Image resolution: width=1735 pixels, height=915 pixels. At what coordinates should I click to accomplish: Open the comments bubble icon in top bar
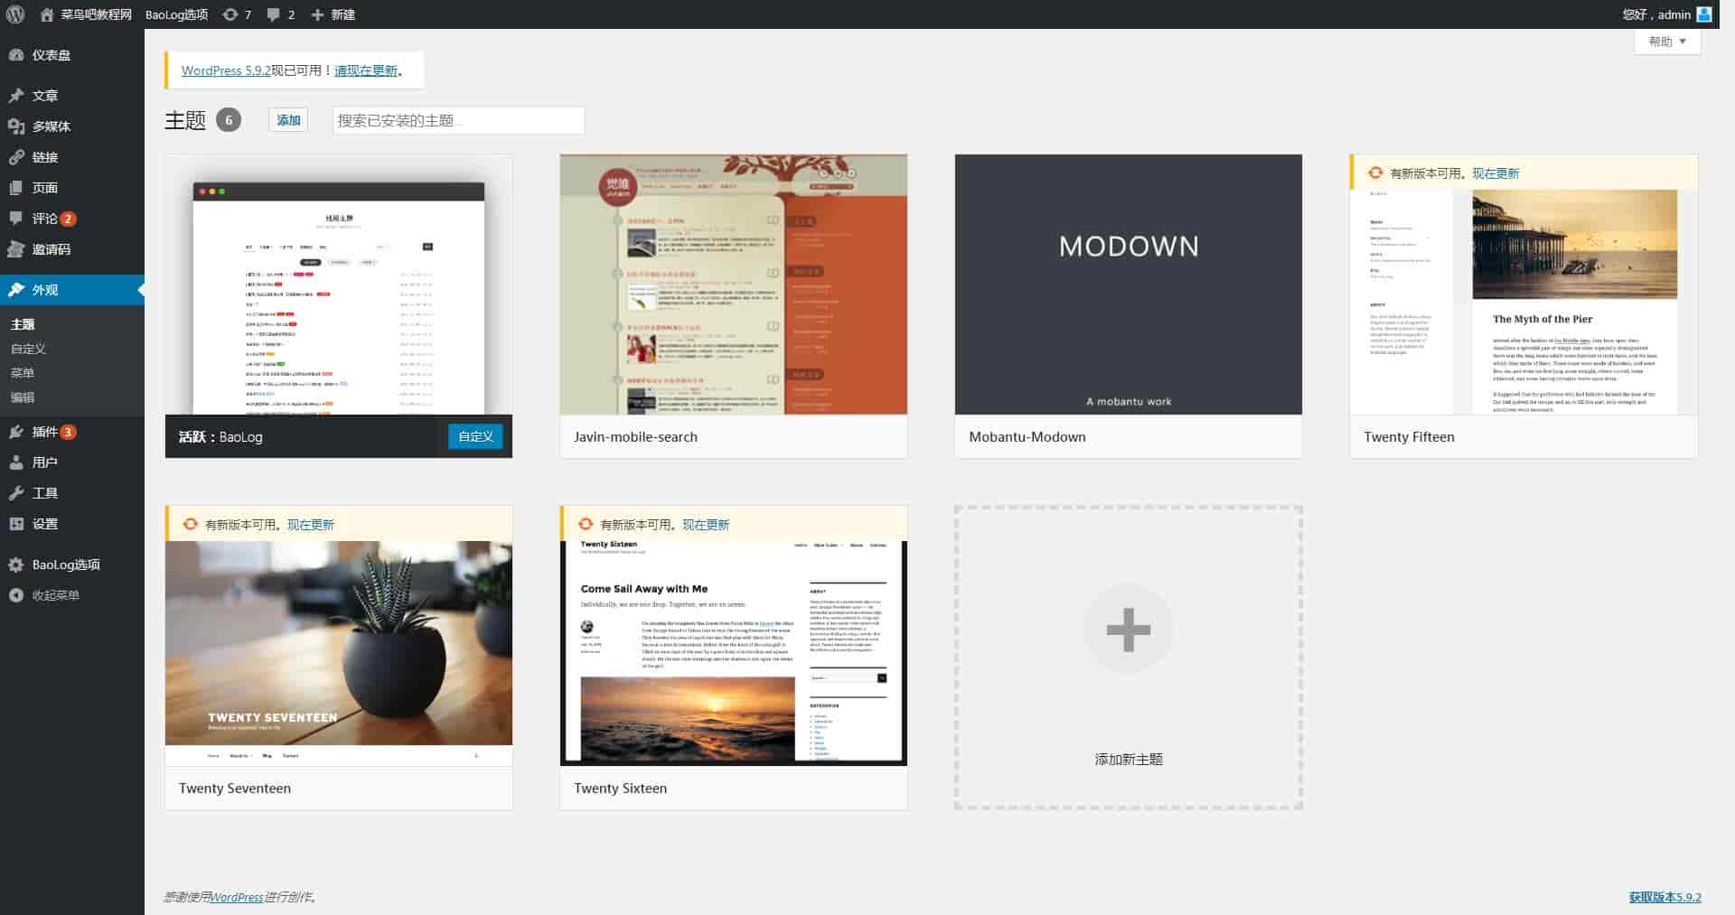coord(274,14)
